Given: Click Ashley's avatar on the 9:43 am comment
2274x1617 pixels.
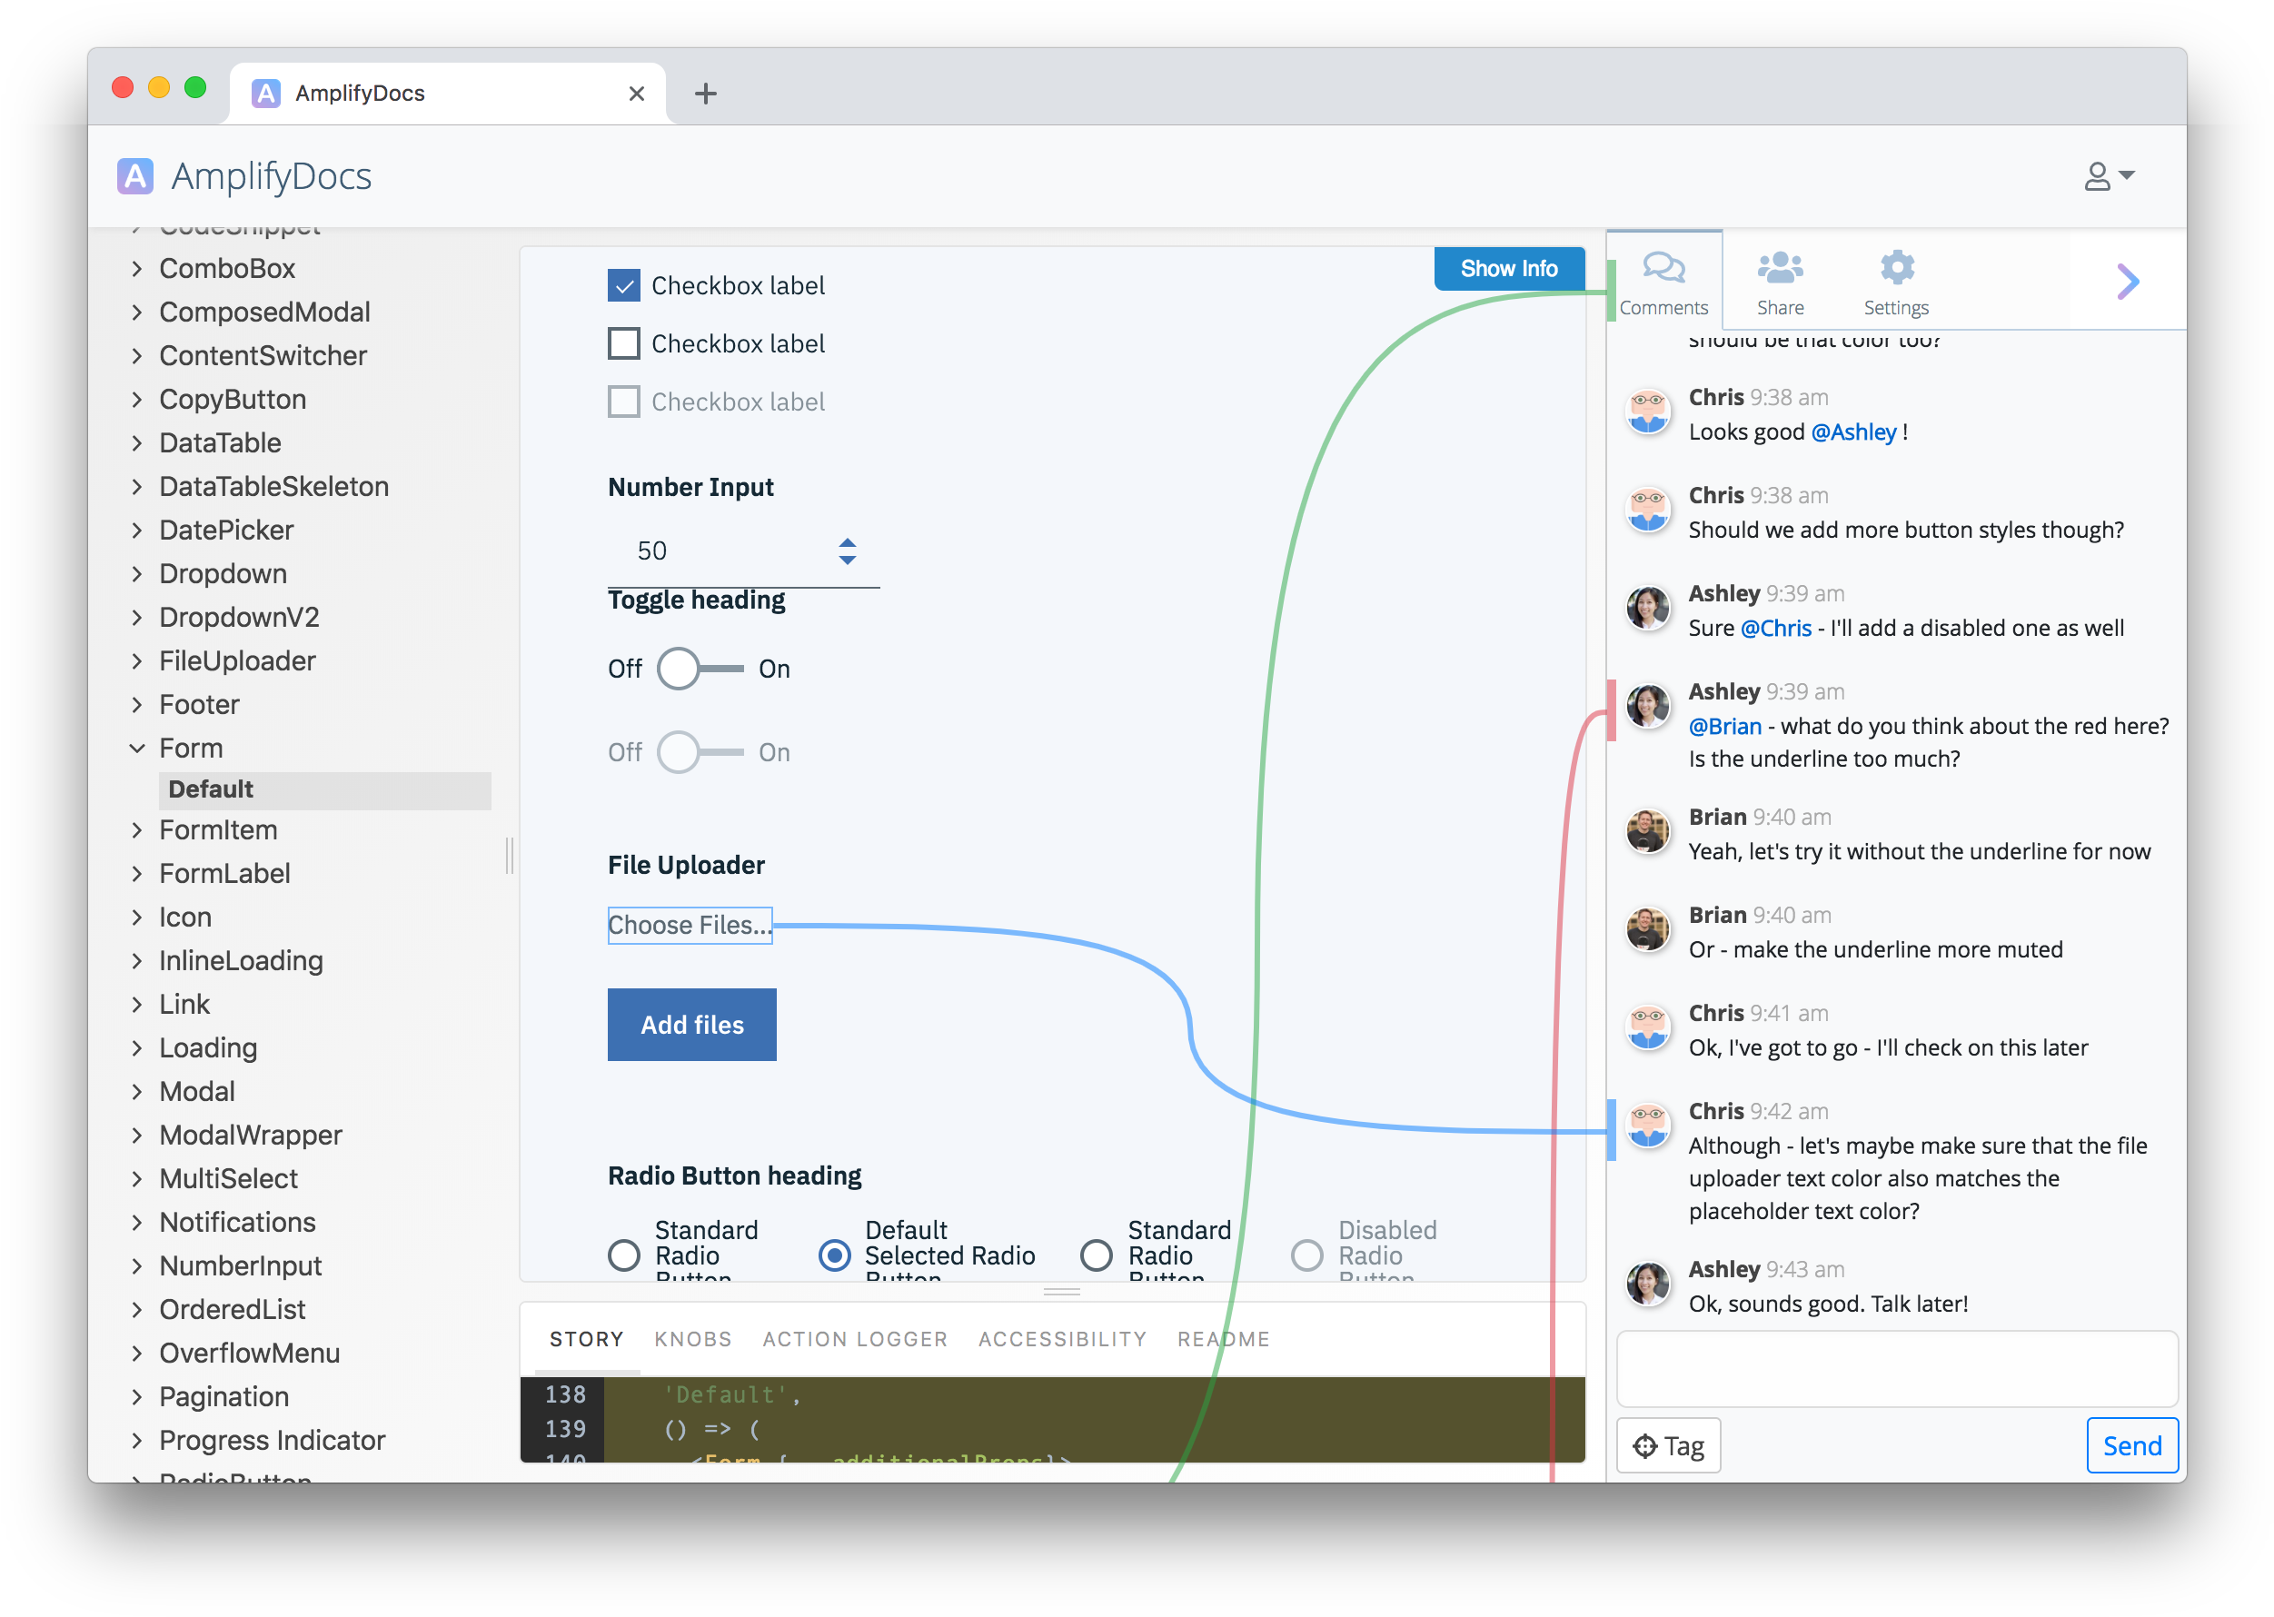Looking at the screenshot, I should click(x=1648, y=1284).
